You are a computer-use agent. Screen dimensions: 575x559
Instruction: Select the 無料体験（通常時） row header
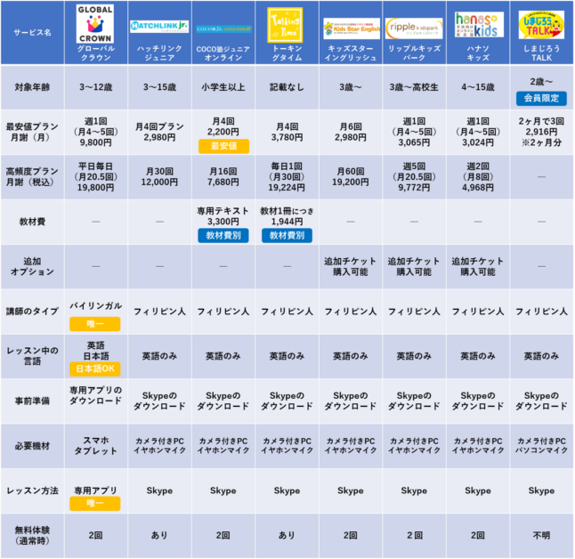tap(34, 537)
